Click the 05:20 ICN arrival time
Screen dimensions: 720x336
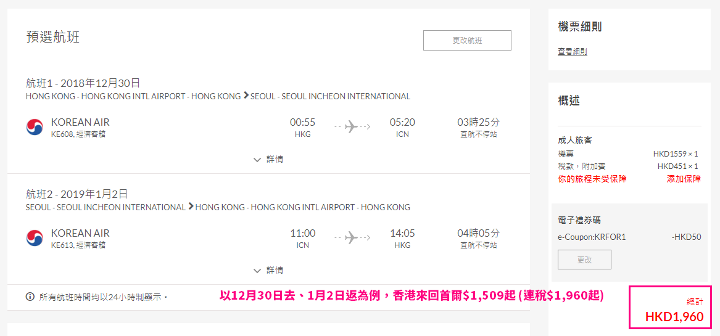coord(402,127)
